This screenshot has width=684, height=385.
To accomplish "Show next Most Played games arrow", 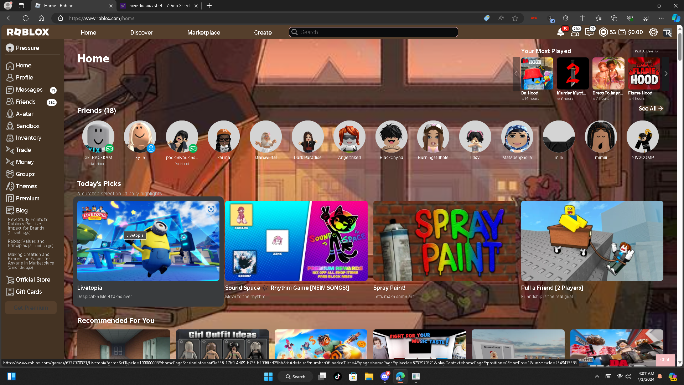I will [665, 73].
